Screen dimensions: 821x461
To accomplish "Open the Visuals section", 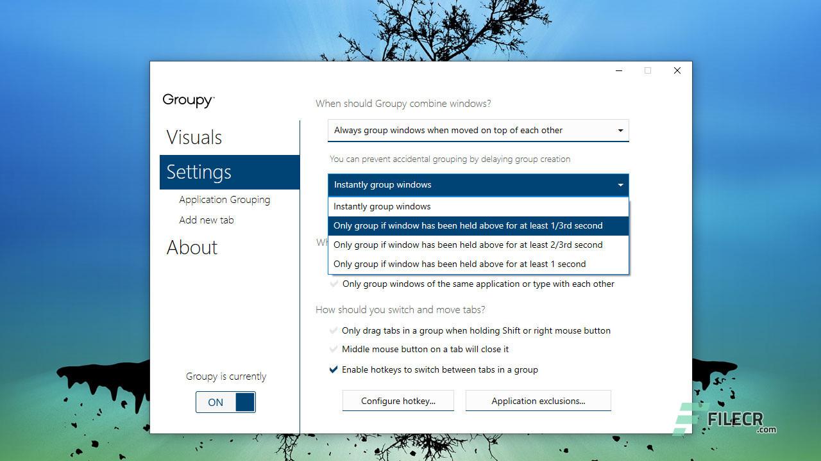I will pyautogui.click(x=194, y=137).
